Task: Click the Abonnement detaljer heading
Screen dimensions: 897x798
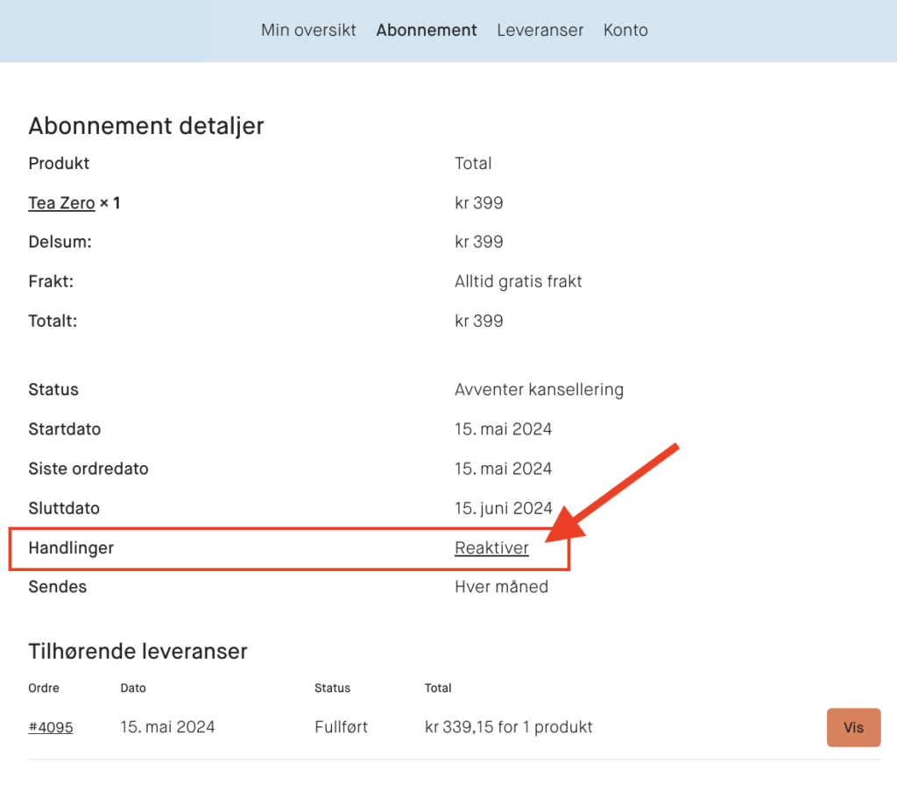Action: pos(146,126)
